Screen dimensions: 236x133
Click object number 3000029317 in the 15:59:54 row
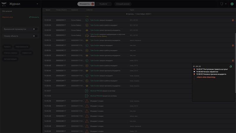point(61,25)
